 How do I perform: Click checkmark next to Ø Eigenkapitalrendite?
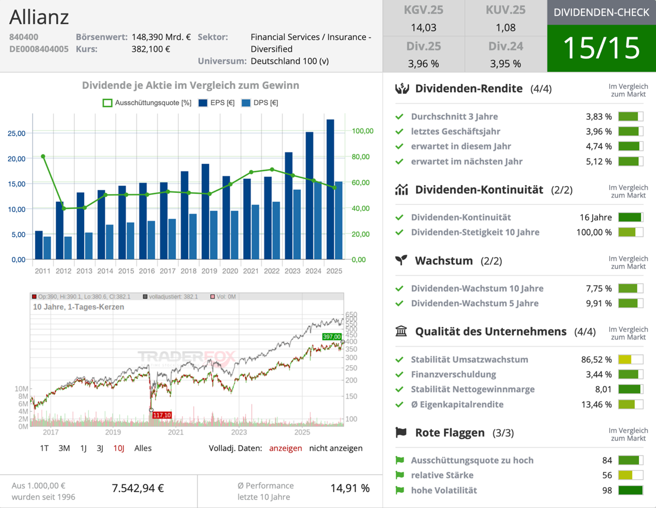(x=399, y=404)
